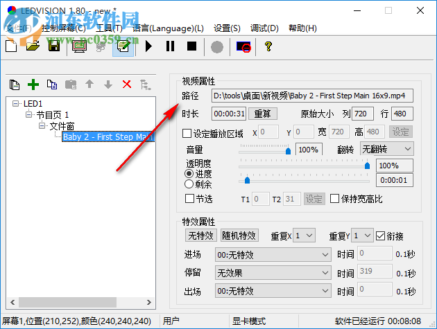The image size is (437, 329).
Task: Click the 时长 duration field
Action: click(x=229, y=114)
